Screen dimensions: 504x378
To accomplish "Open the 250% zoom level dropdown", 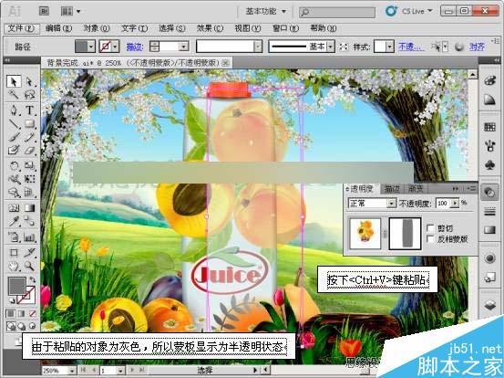I will pos(72,371).
